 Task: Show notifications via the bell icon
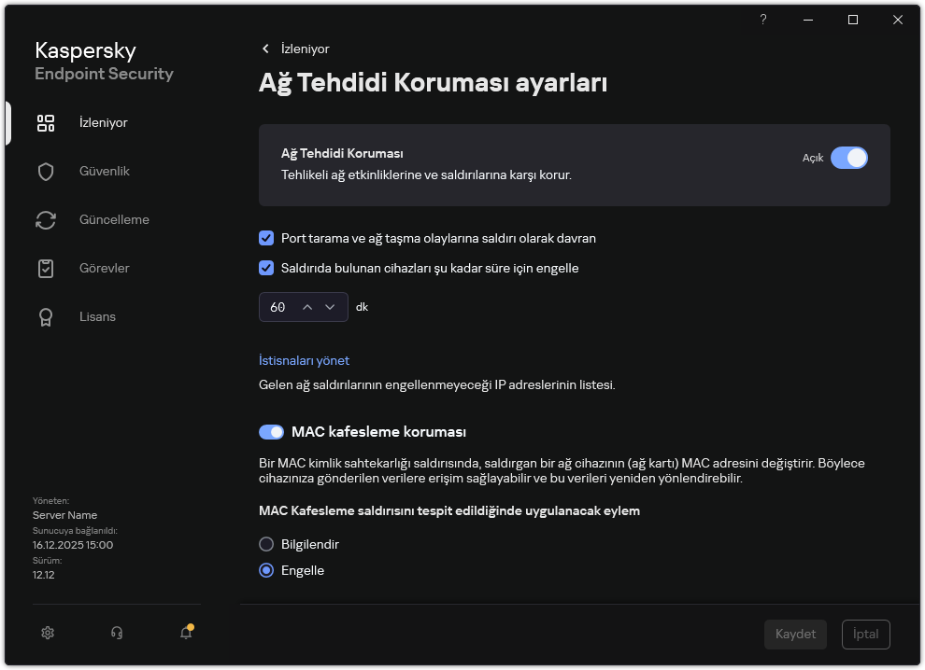[x=185, y=633]
